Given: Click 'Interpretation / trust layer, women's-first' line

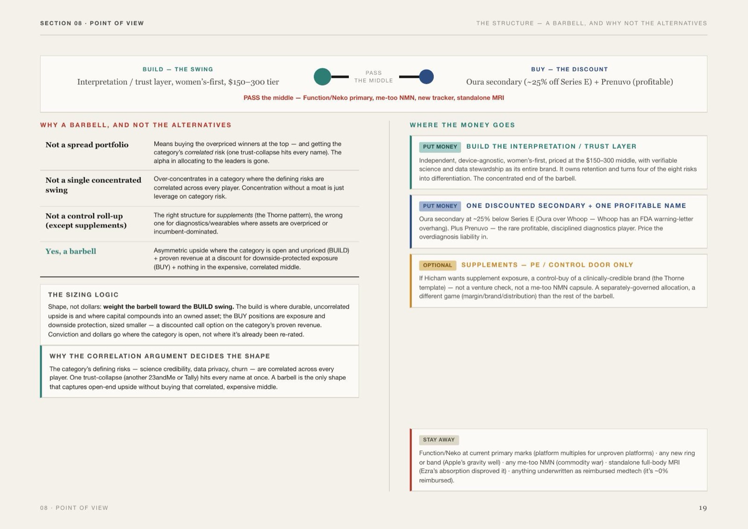Looking at the screenshot, I should (178, 82).
